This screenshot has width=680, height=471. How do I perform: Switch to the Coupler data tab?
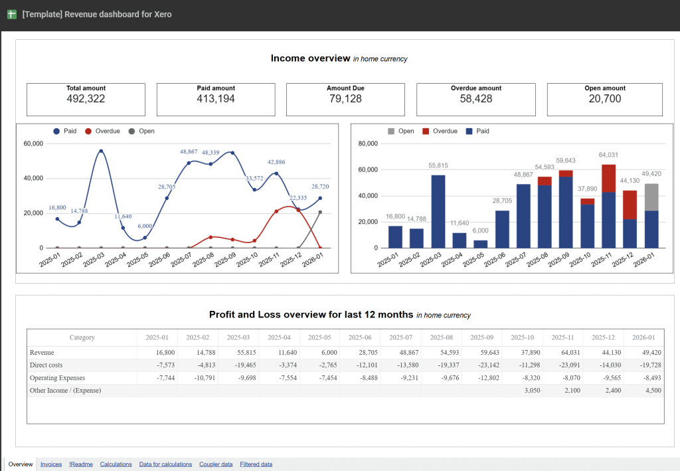coord(215,464)
